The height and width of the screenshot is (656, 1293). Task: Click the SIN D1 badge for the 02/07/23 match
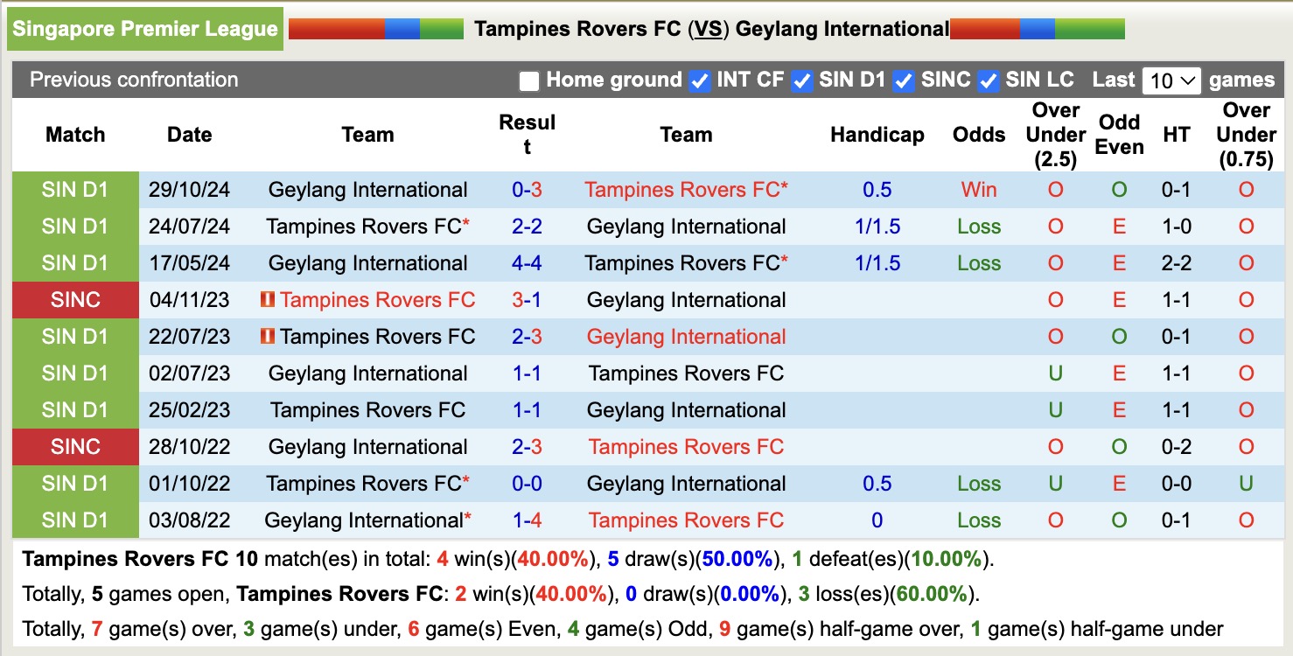click(75, 373)
